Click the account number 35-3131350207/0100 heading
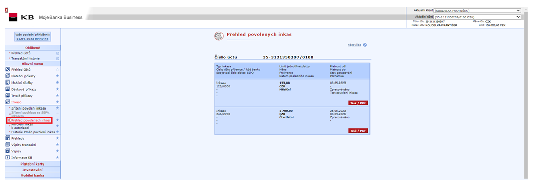 coord(288,57)
